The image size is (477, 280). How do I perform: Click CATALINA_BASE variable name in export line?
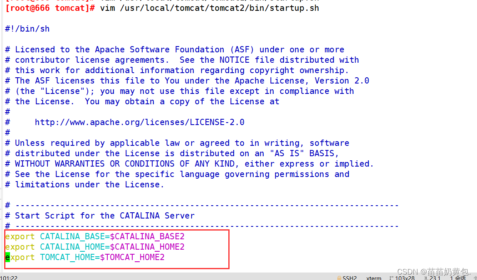click(x=72, y=236)
